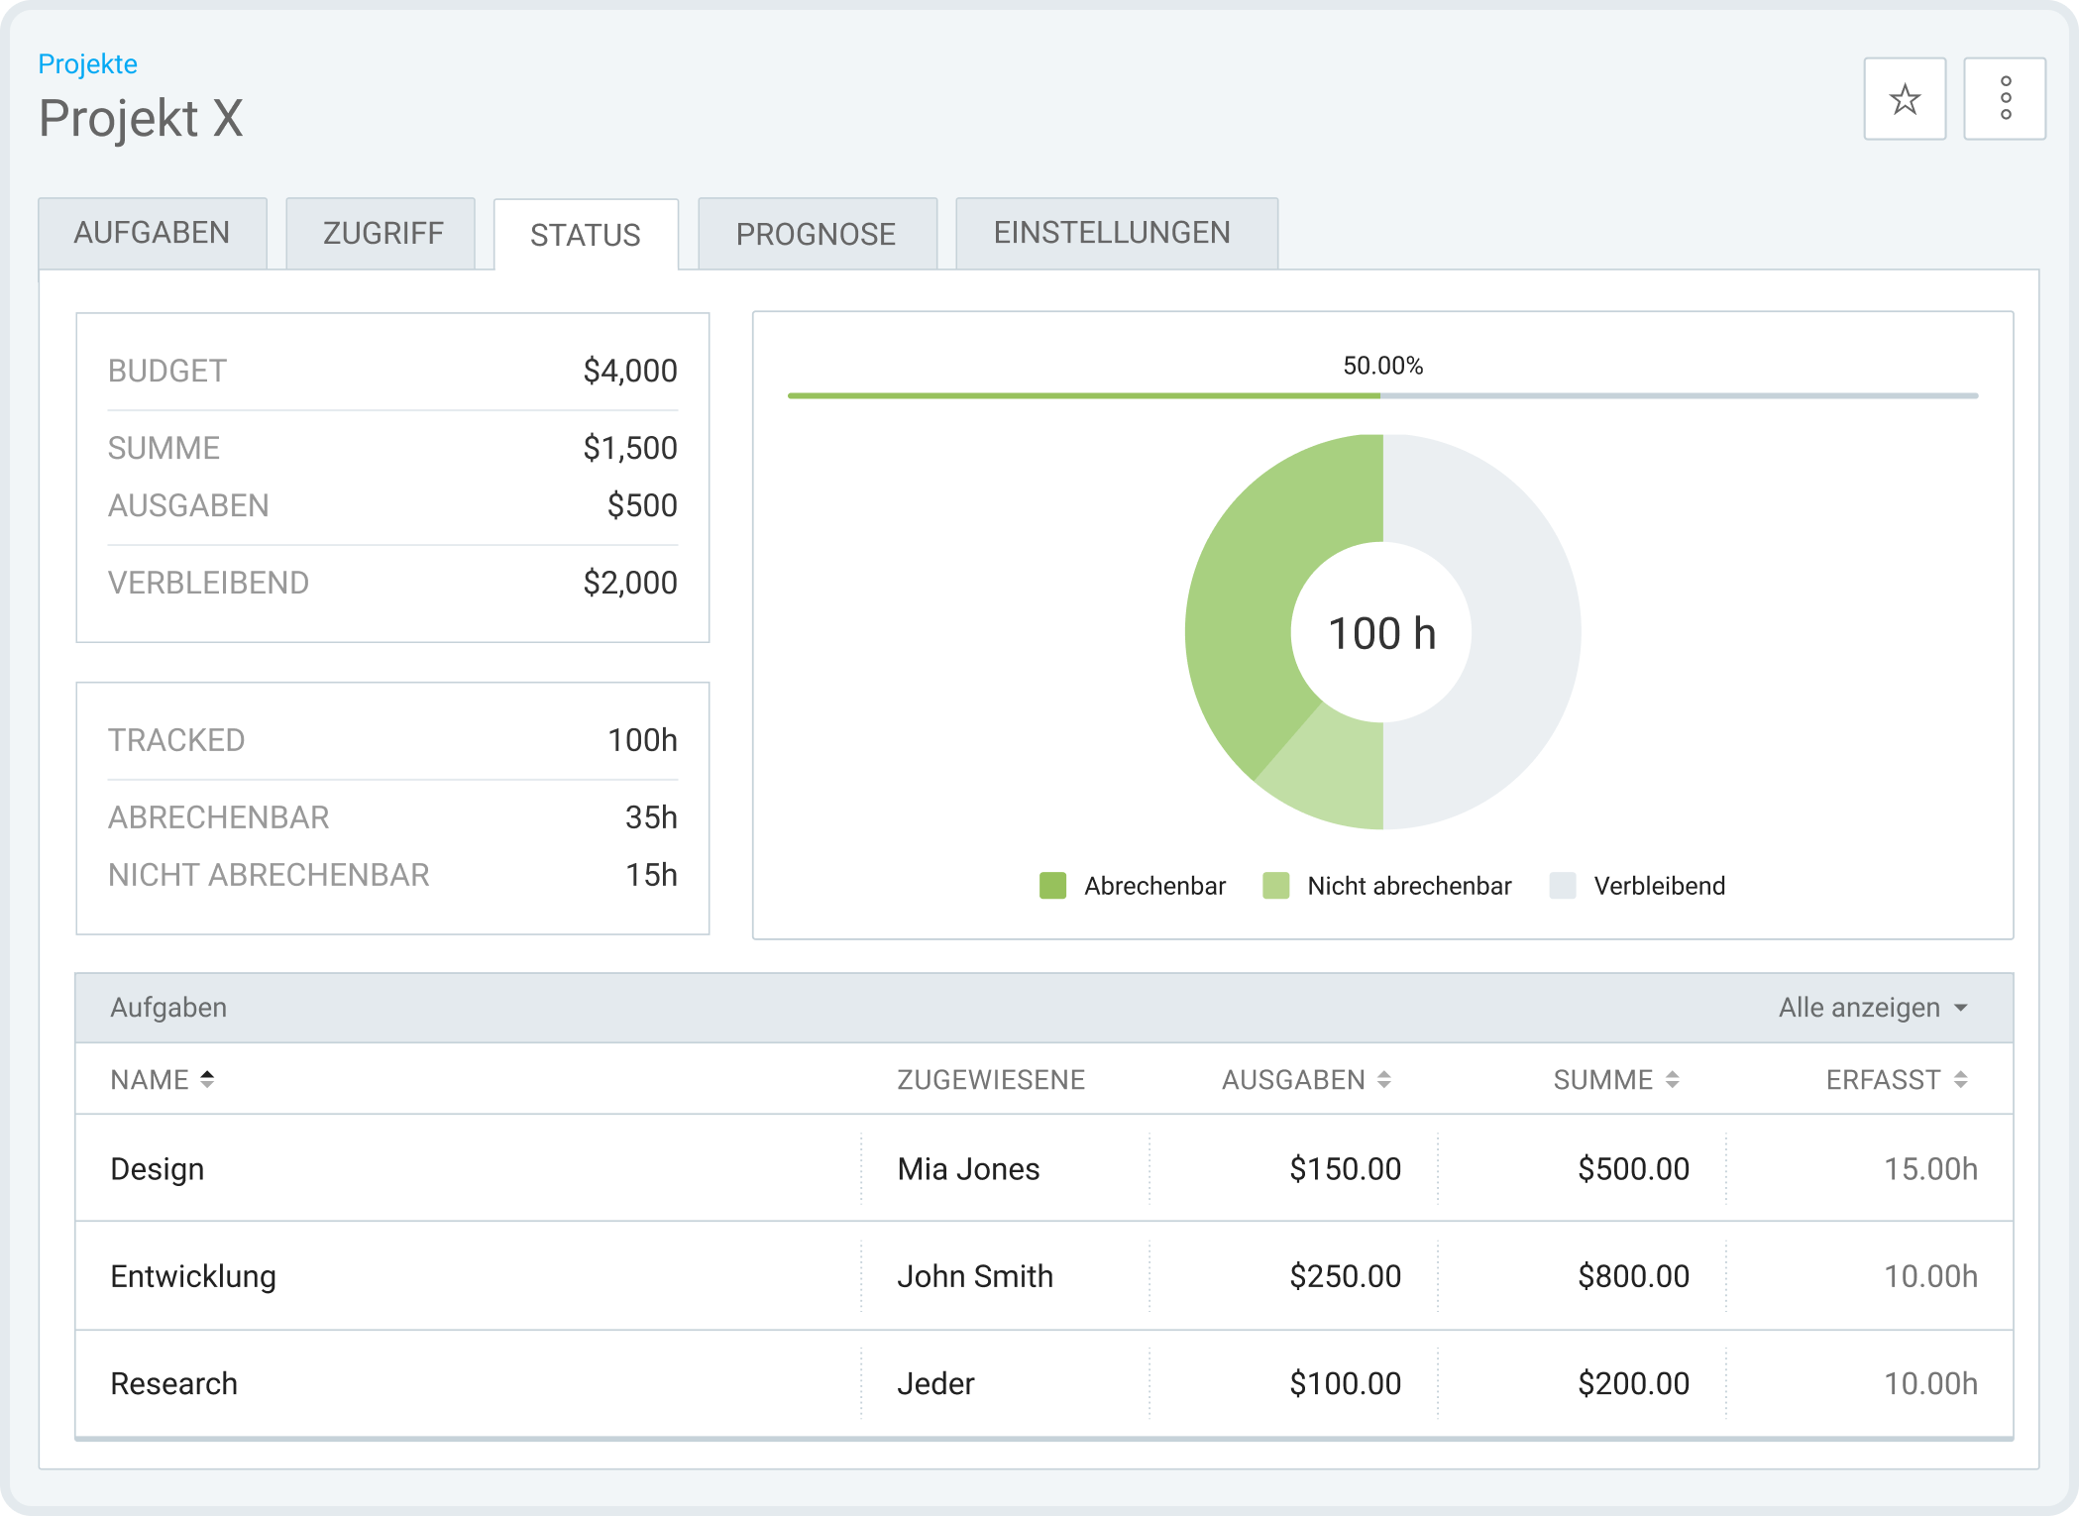Open the PROGNOSE tab
This screenshot has width=2079, height=1516.
(x=816, y=233)
